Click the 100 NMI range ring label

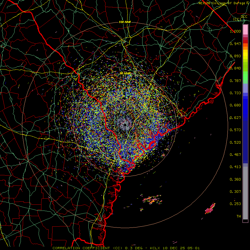(125, 22)
